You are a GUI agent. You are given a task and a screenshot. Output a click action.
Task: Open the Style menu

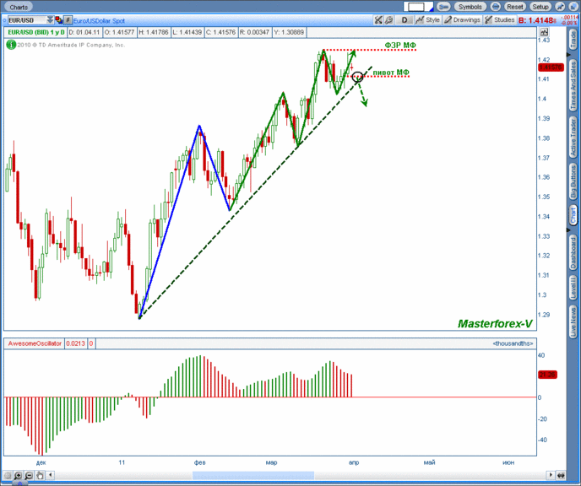[x=428, y=20]
